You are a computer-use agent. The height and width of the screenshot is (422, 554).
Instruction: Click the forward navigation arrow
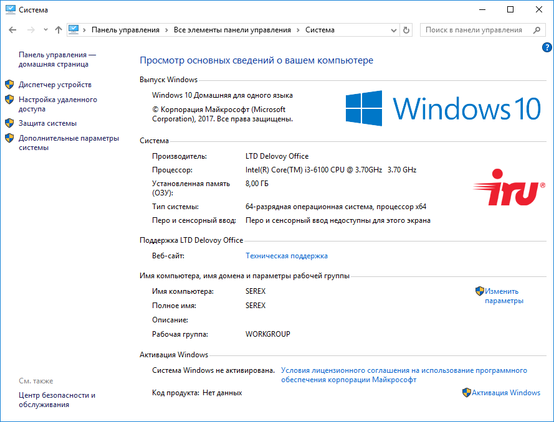point(31,30)
